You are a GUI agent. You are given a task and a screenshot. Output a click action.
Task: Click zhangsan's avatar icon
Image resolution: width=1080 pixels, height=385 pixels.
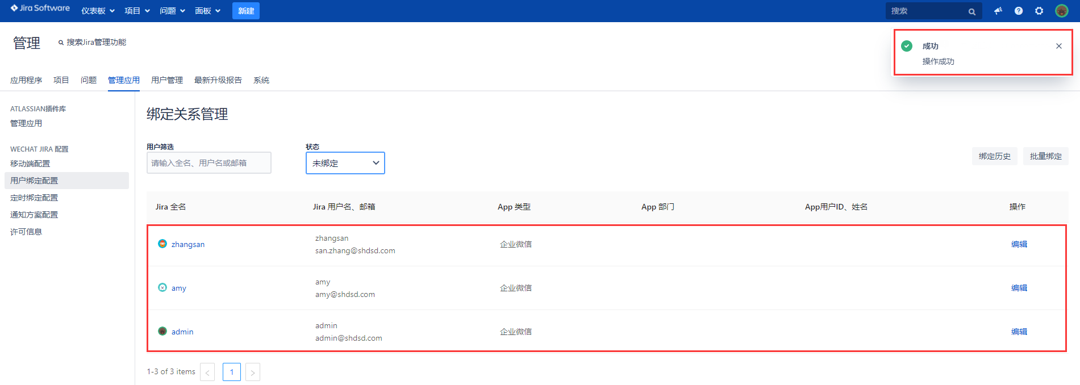[162, 244]
